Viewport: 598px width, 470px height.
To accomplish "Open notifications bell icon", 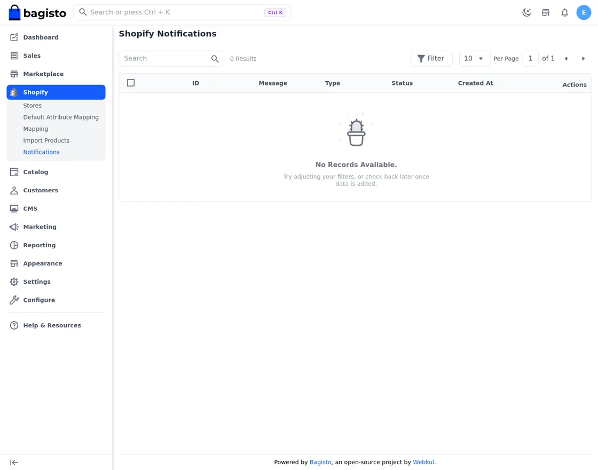I will tap(565, 13).
